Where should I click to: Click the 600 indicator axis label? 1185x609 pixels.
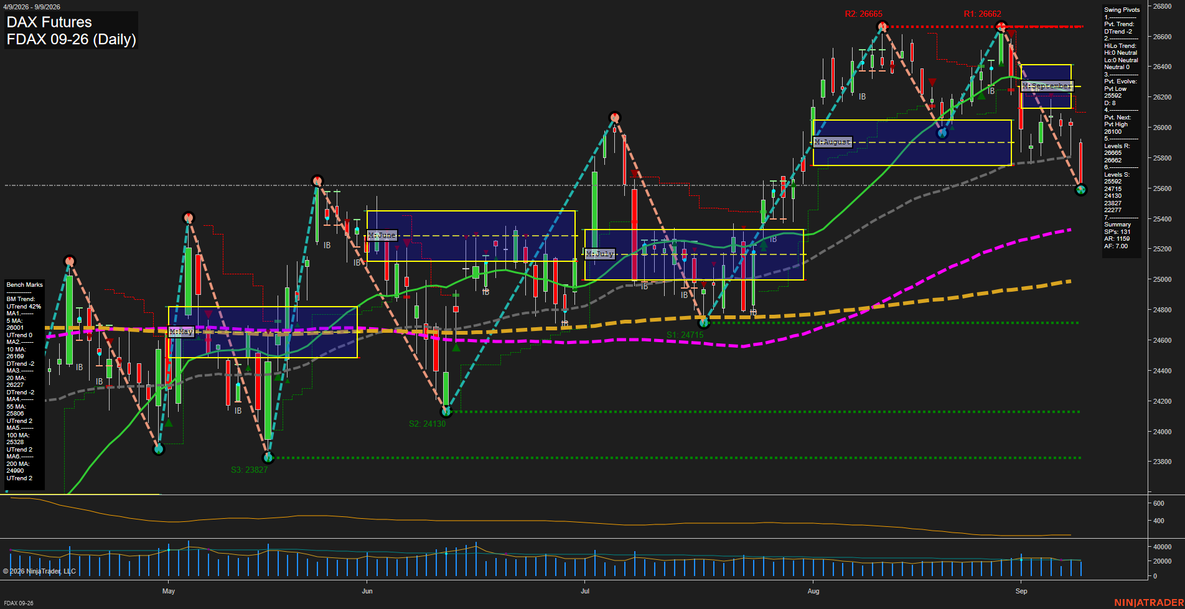pyautogui.click(x=1159, y=503)
